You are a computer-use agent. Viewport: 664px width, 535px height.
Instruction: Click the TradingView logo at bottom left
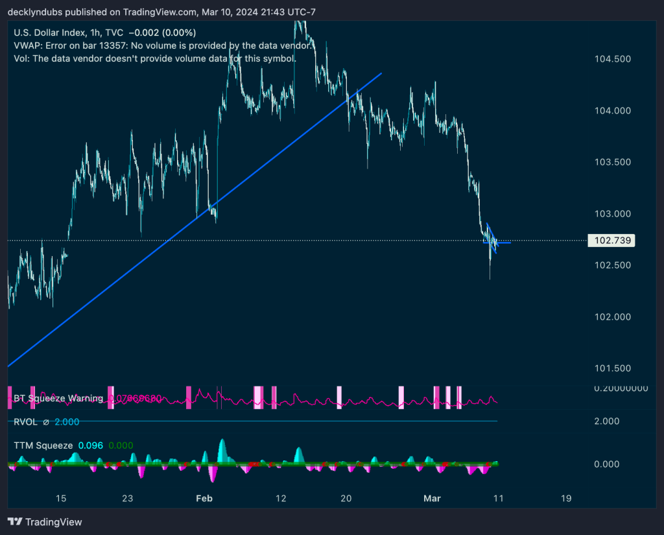click(x=45, y=521)
